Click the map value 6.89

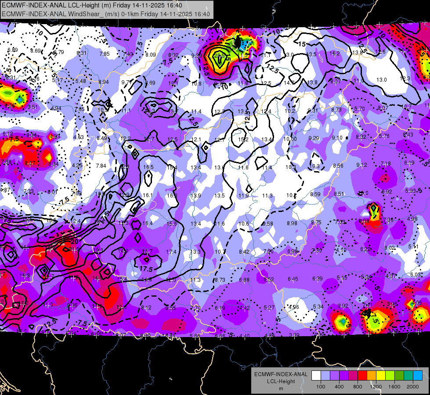click(13, 50)
